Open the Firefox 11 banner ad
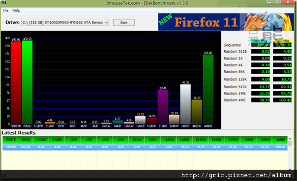The image size is (297, 181). pyautogui.click(x=226, y=22)
